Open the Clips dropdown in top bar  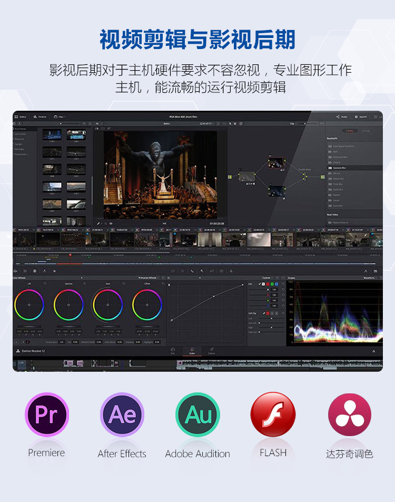tap(60, 117)
